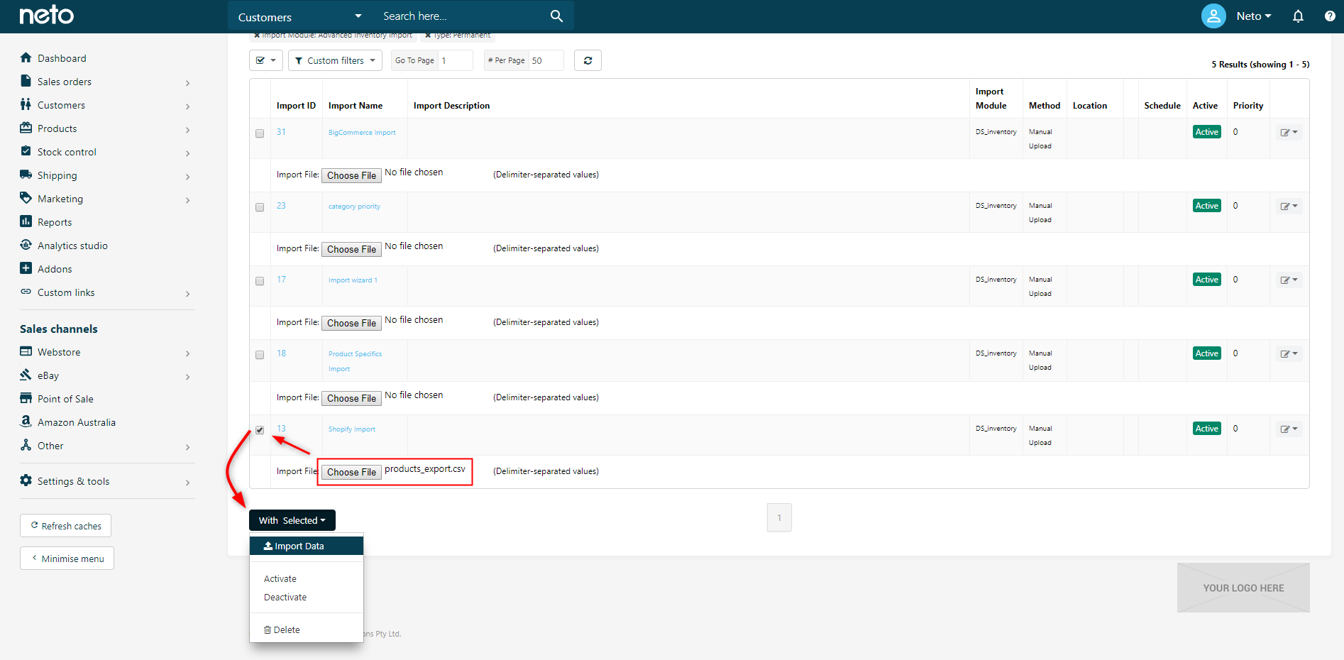1344x660 pixels.
Task: Click the Reports chart icon
Action: tap(26, 221)
